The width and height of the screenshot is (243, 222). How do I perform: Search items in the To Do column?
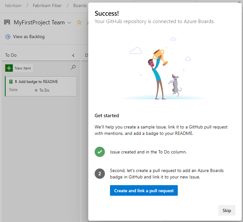[73, 67]
